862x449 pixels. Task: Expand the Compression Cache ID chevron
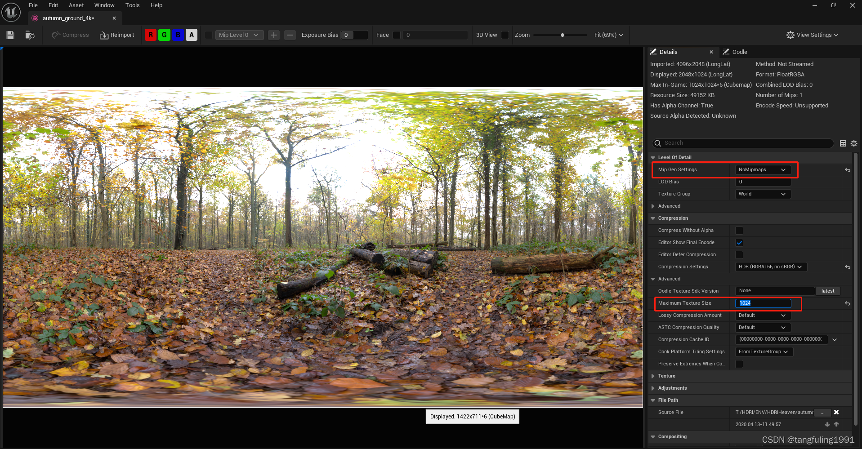pyautogui.click(x=835, y=340)
